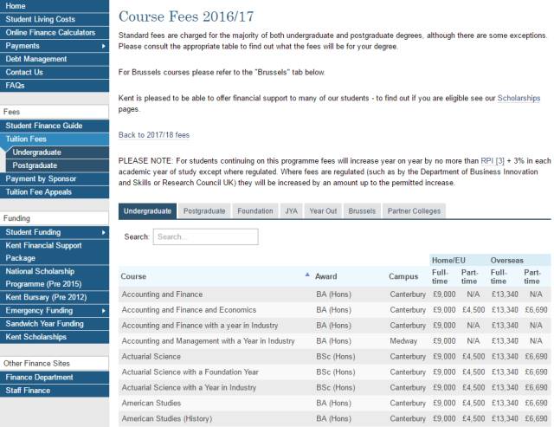Sort by Course using the sort arrow
Image resolution: width=554 pixels, height=427 pixels.
point(307,275)
